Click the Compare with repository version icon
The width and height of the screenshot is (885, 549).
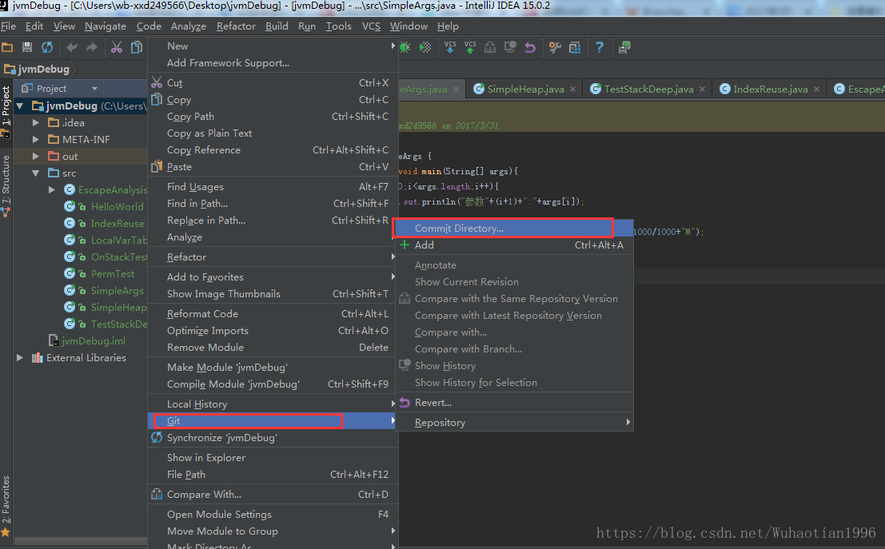click(x=490, y=47)
